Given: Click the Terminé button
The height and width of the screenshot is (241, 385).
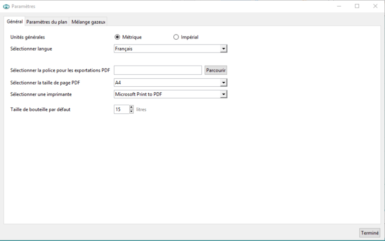Looking at the screenshot, I should click(369, 233).
